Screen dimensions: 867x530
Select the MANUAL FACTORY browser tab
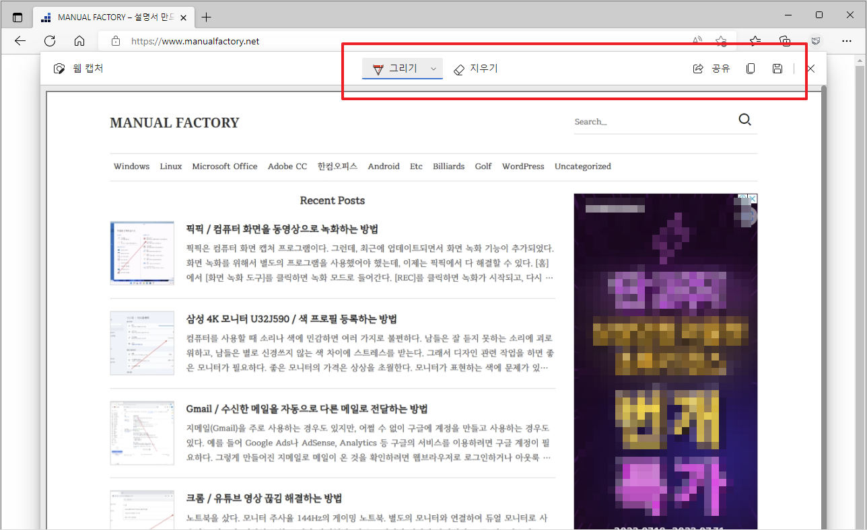[x=114, y=17]
